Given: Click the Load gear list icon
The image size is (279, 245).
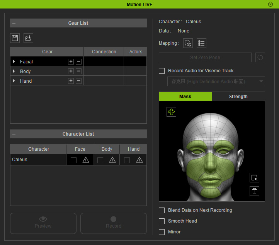Looking at the screenshot, I should point(28,38).
